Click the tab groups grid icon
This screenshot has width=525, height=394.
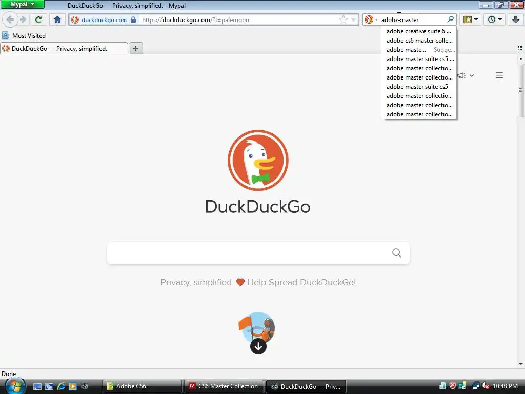(x=520, y=48)
